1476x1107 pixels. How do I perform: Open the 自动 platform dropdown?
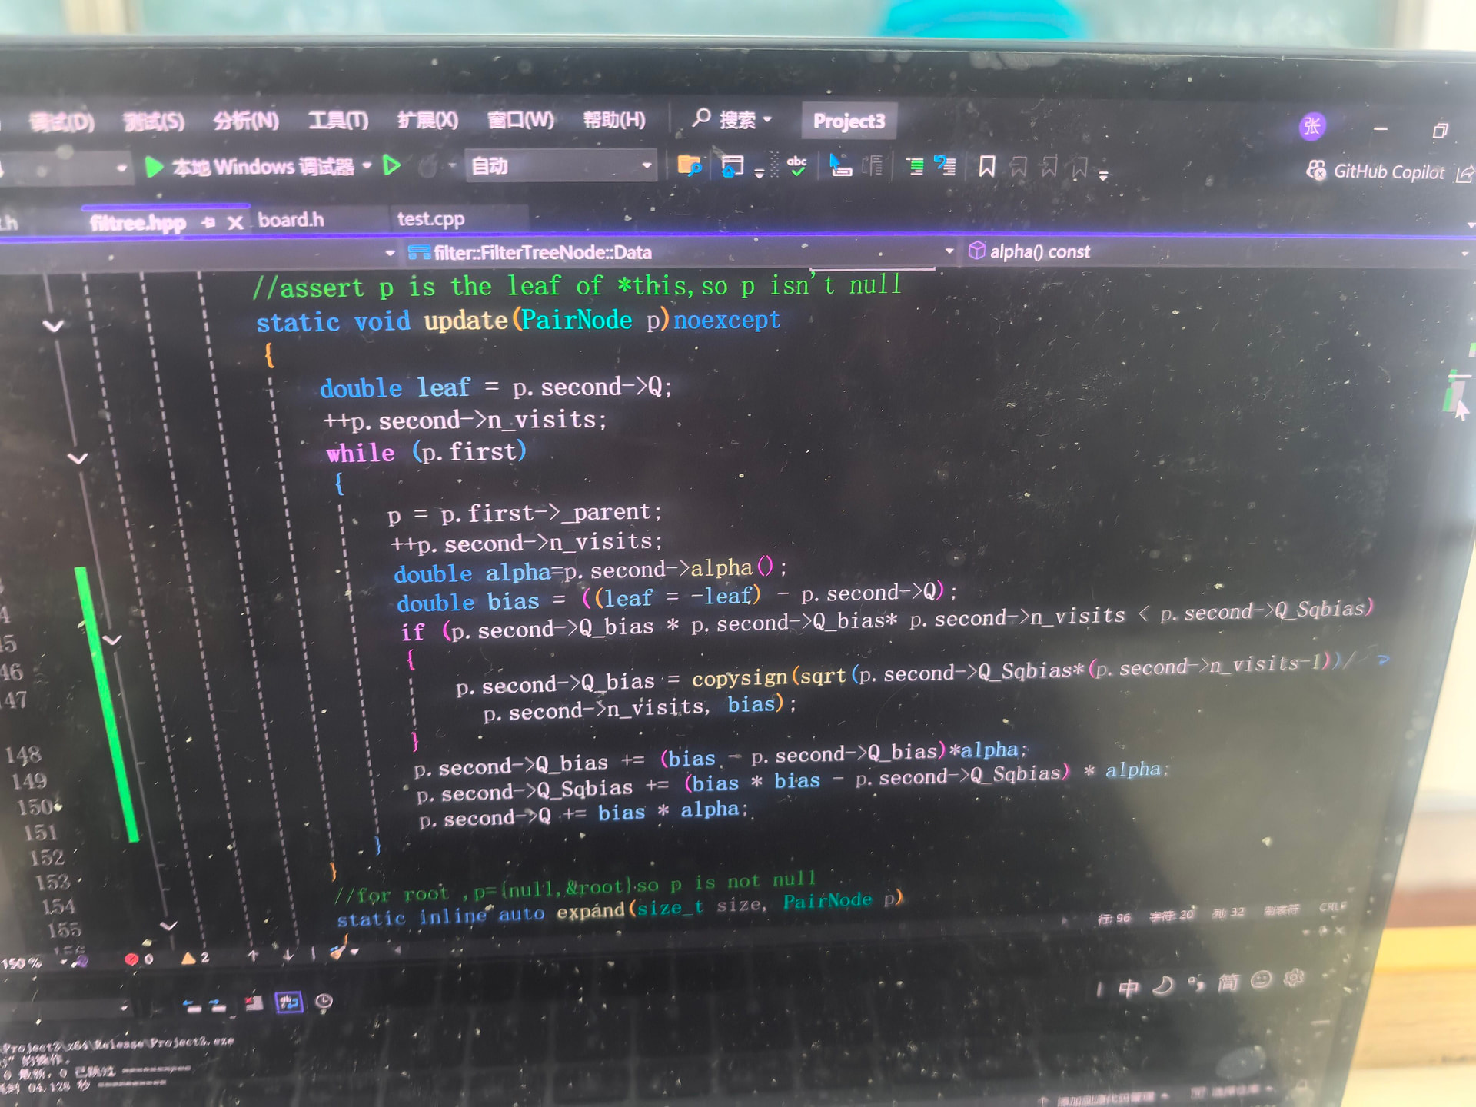pos(561,166)
